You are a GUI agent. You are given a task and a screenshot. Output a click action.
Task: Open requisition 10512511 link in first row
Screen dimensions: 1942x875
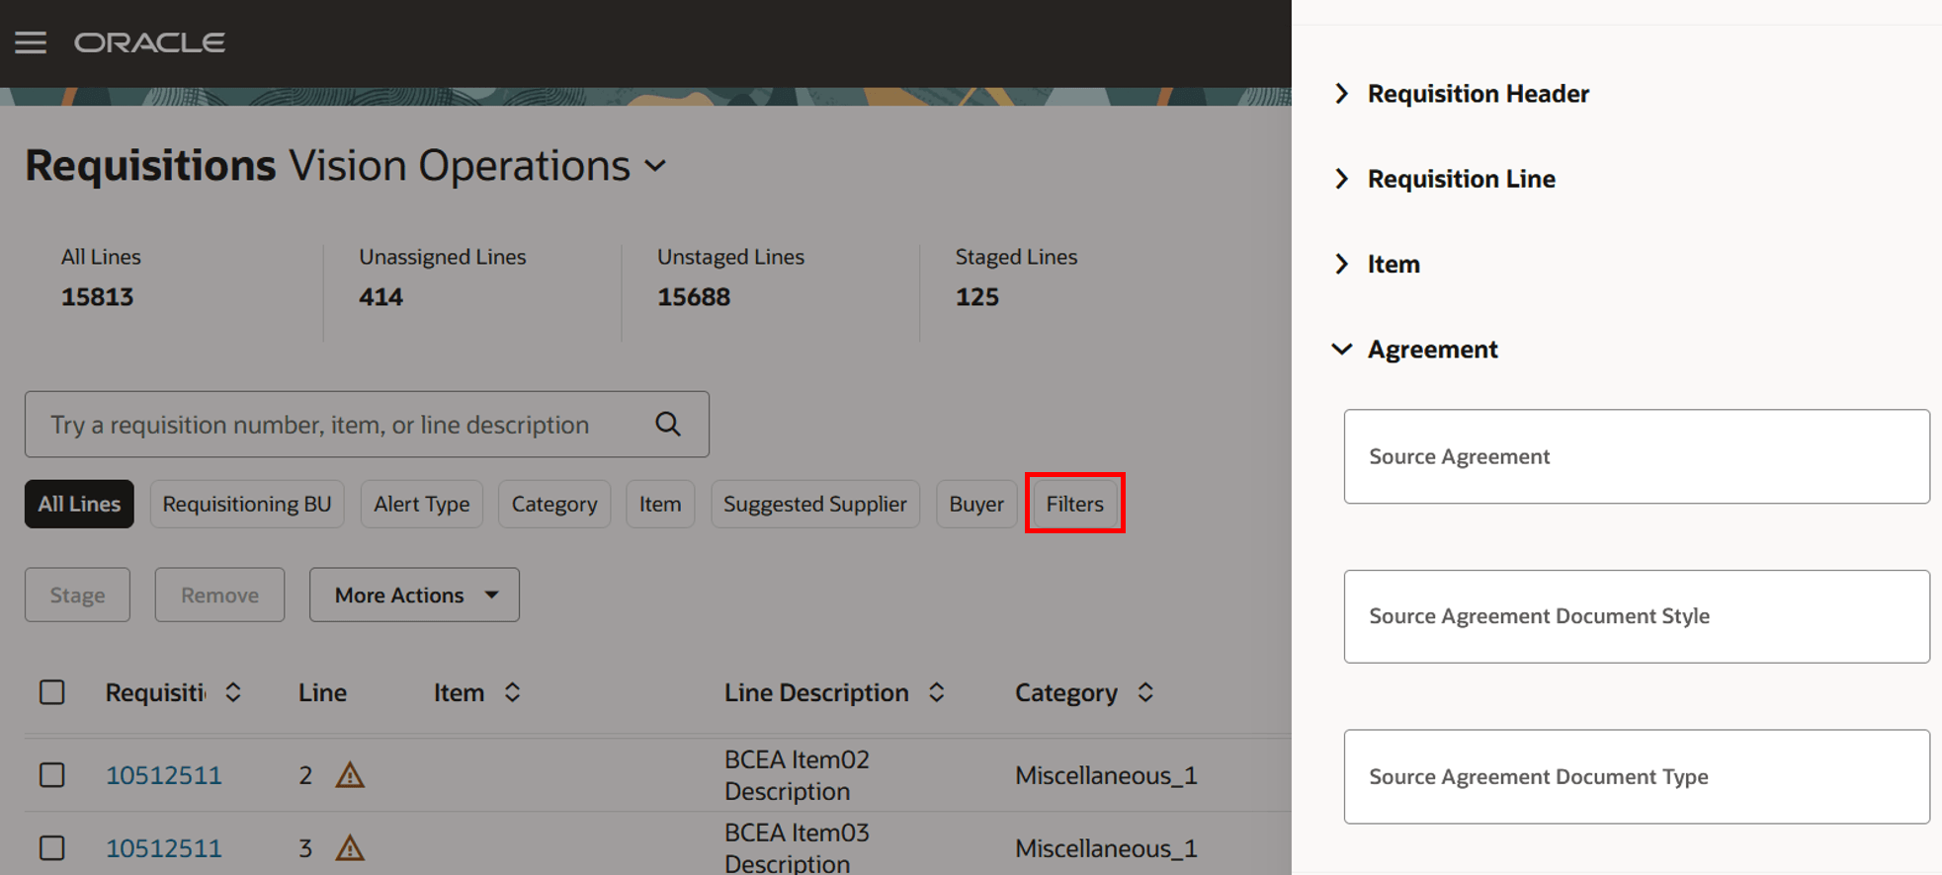(164, 775)
